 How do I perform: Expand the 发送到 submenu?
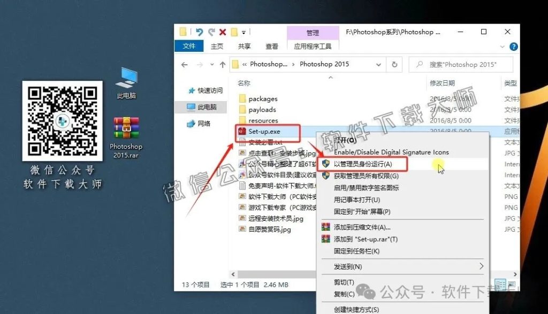click(x=349, y=266)
